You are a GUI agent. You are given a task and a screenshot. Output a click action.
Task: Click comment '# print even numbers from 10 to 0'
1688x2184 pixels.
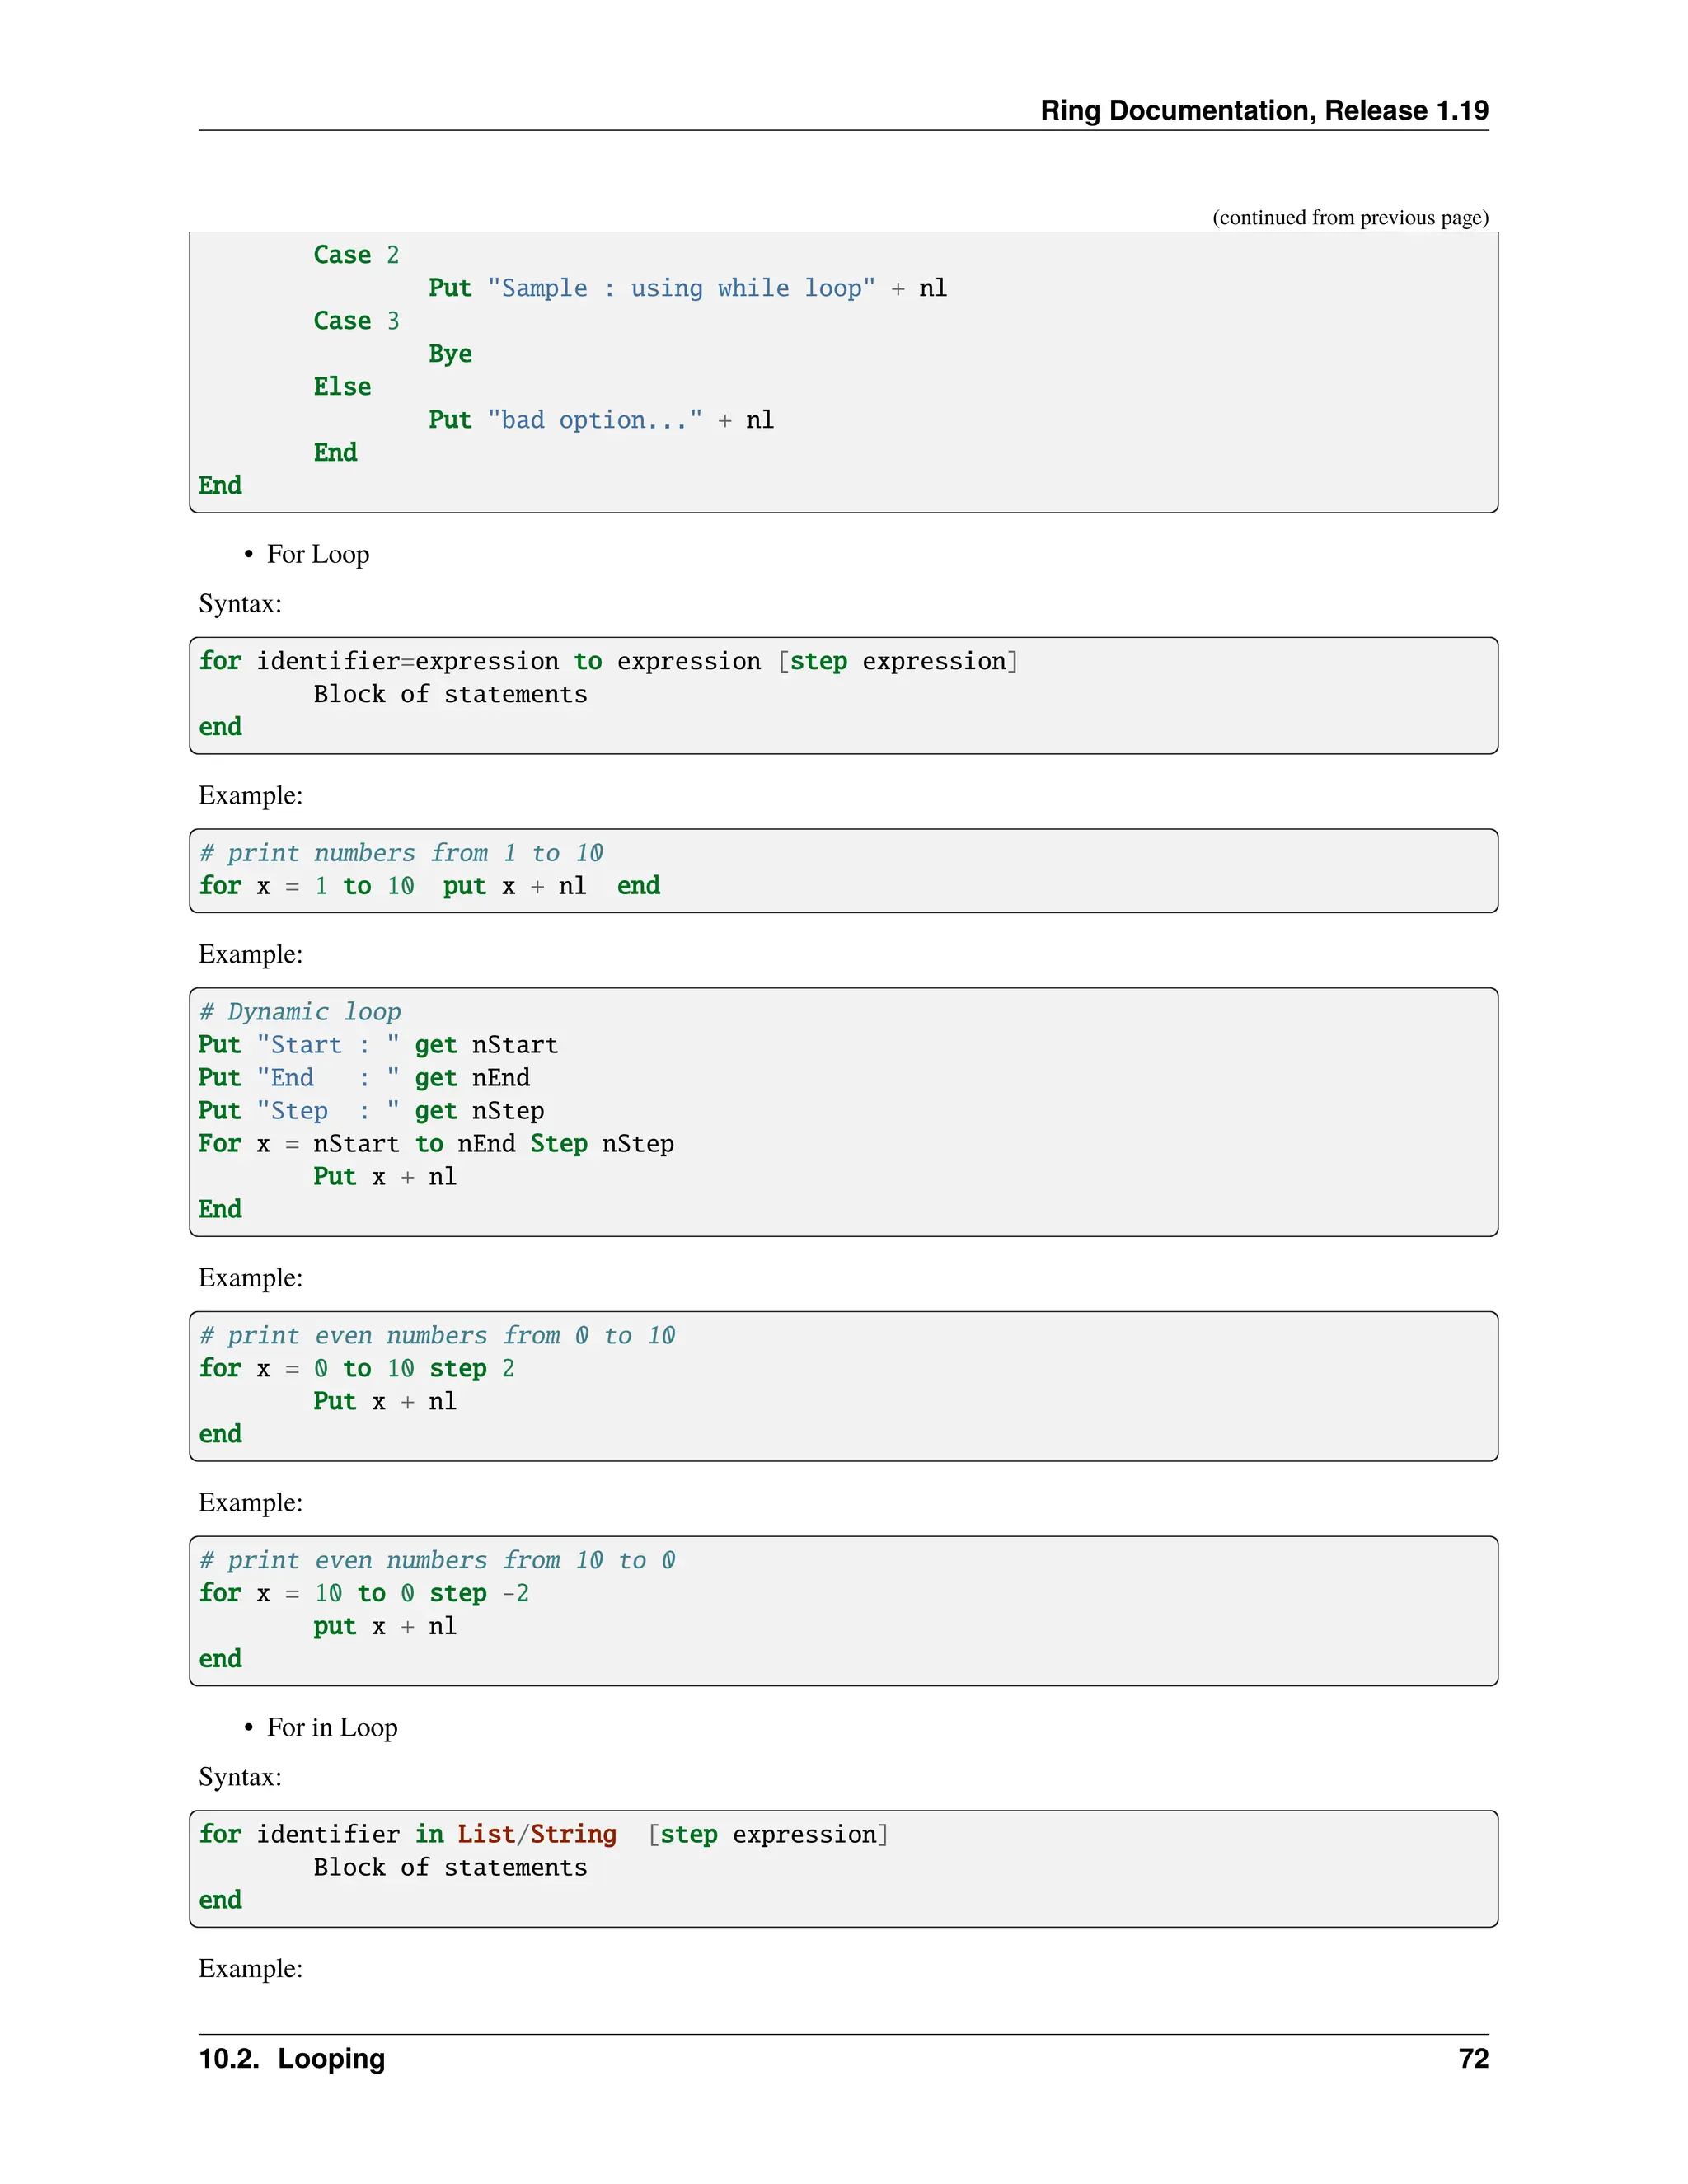tap(437, 1561)
